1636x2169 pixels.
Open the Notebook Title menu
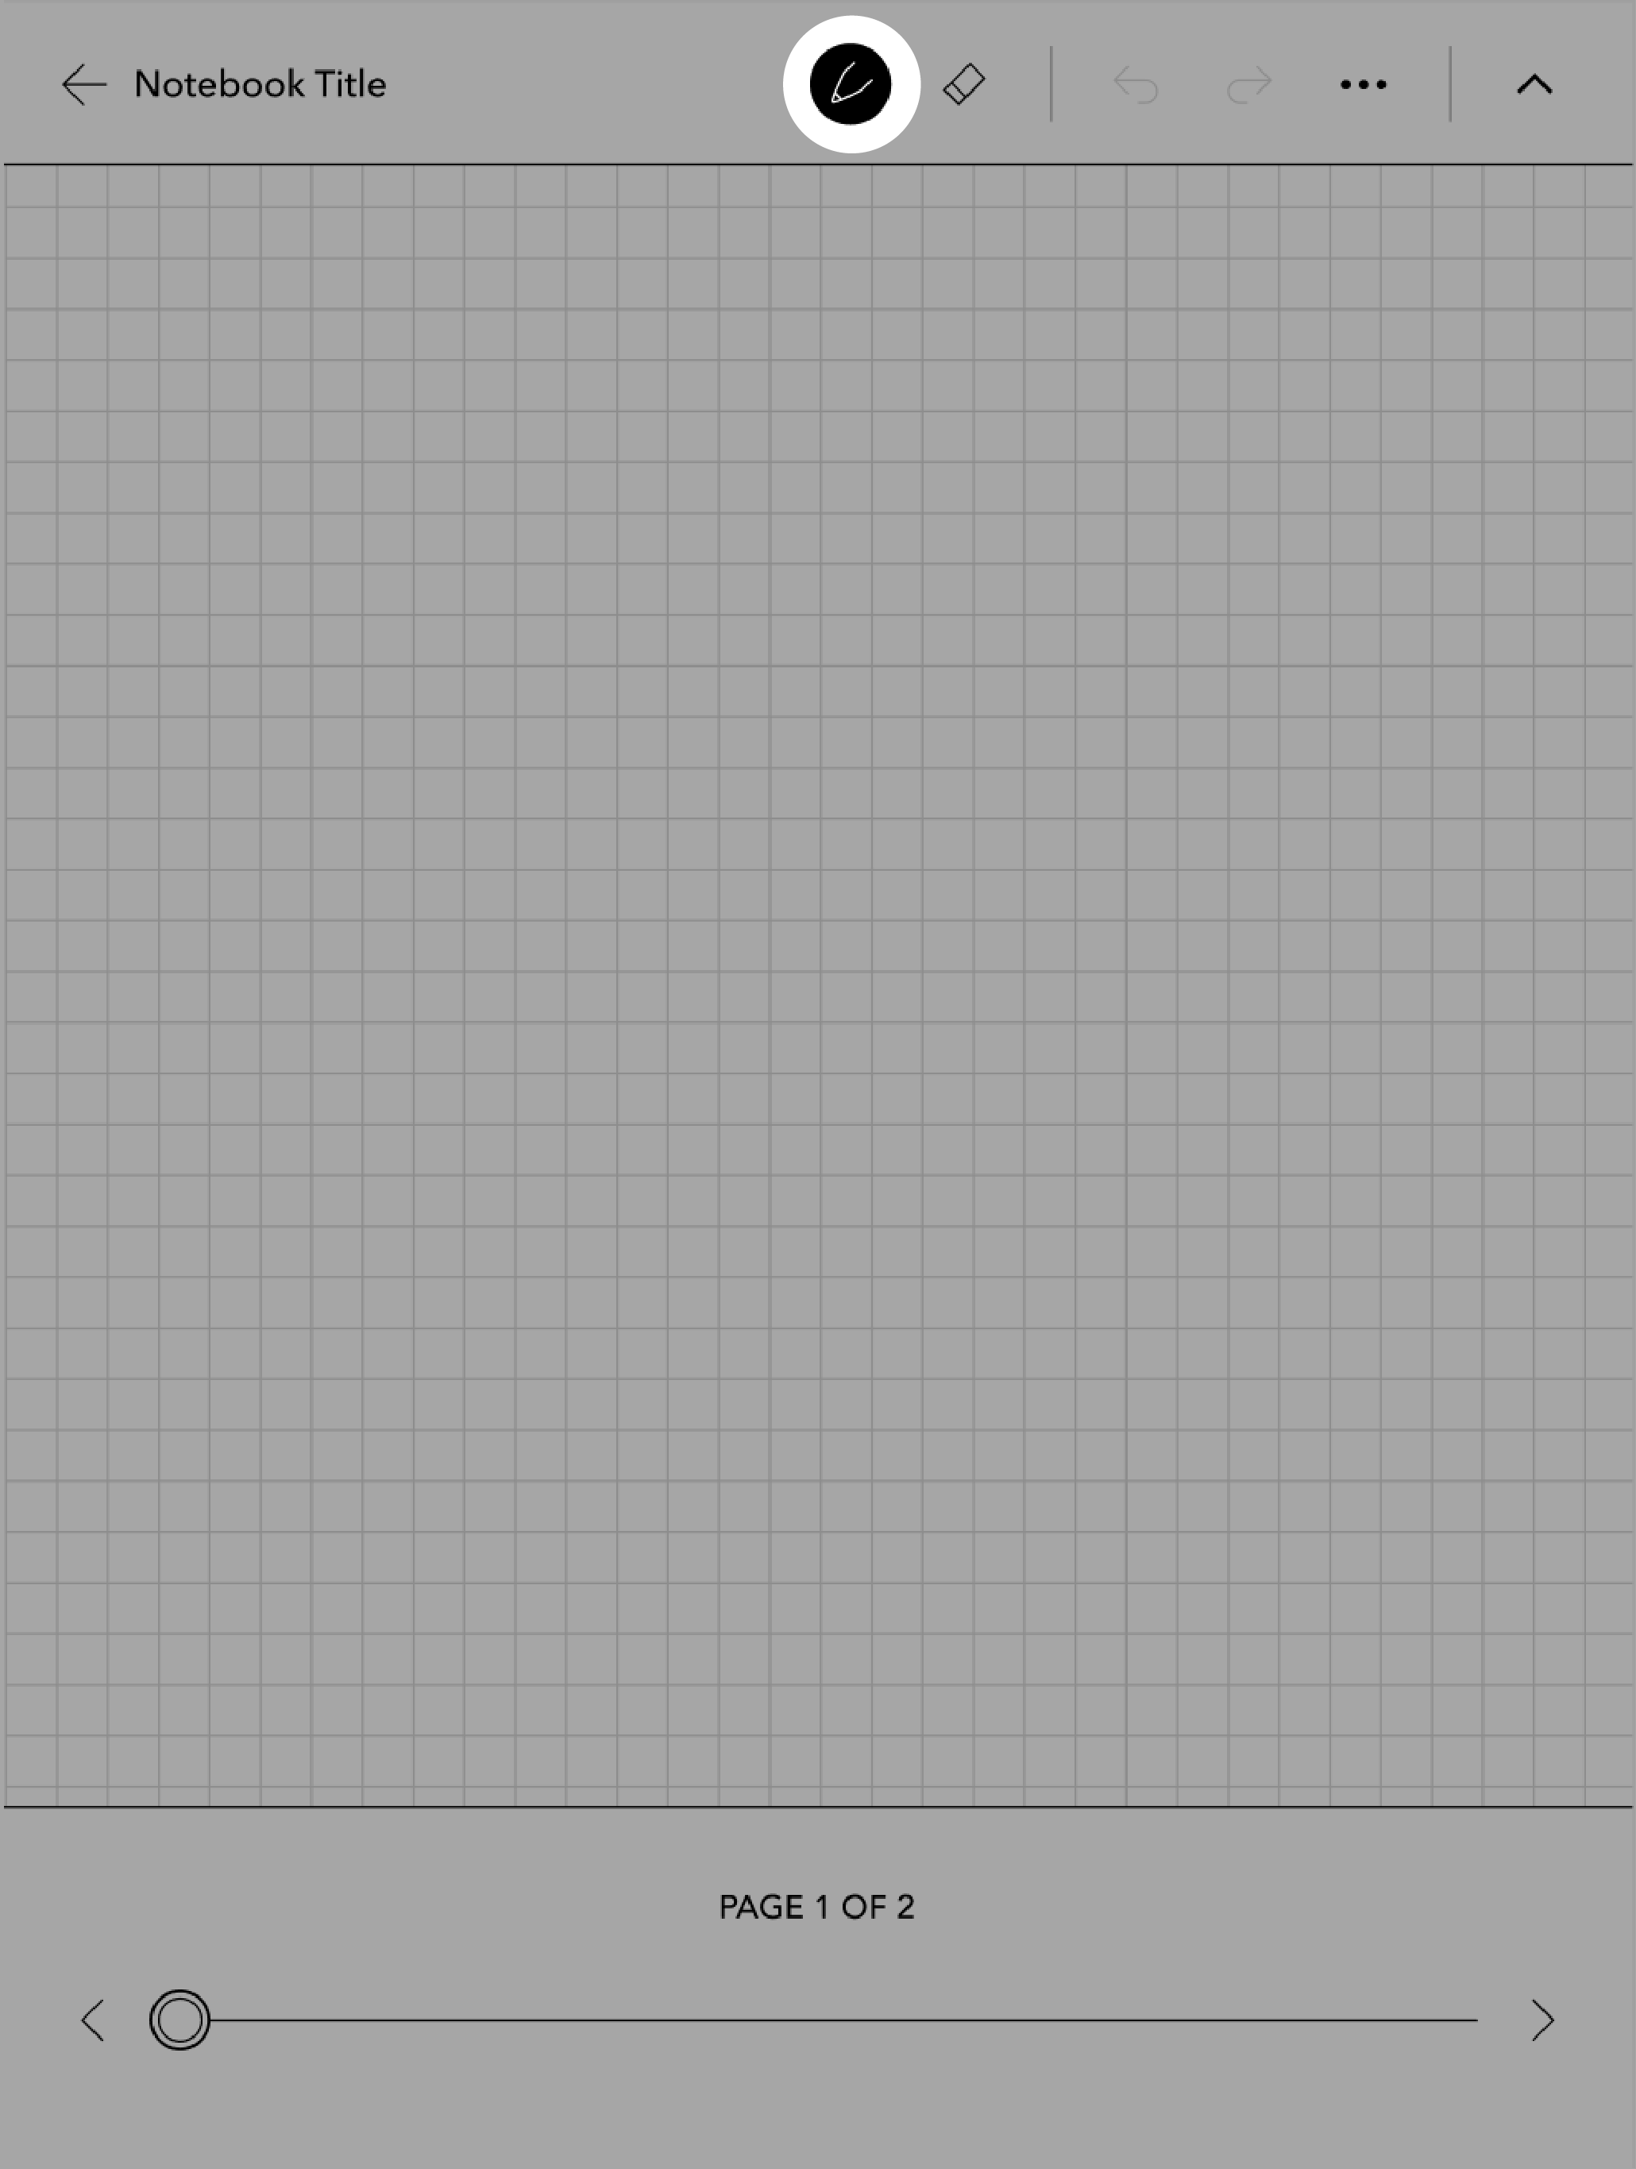click(261, 83)
